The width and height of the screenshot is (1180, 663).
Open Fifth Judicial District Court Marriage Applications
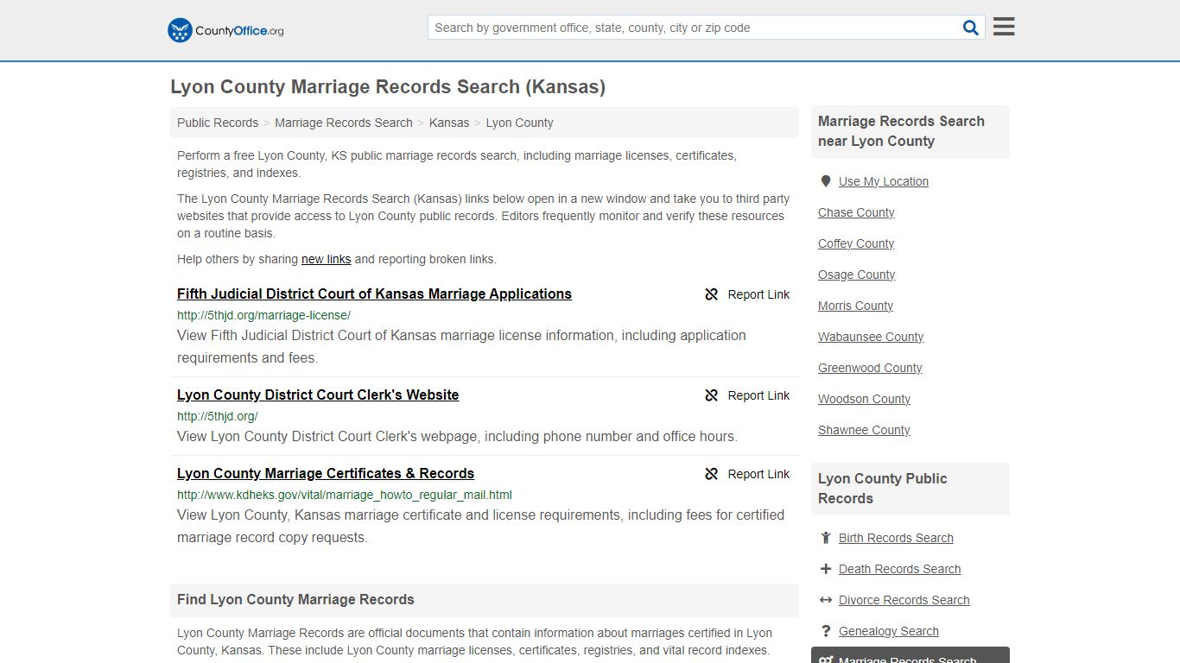tap(374, 294)
